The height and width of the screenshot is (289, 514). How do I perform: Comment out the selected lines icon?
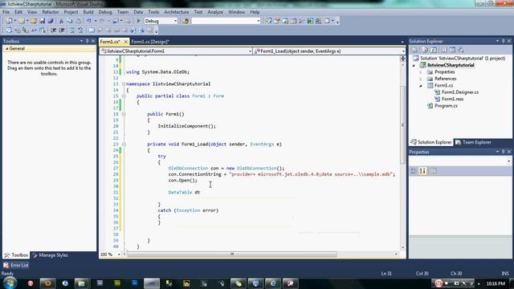click(x=72, y=31)
